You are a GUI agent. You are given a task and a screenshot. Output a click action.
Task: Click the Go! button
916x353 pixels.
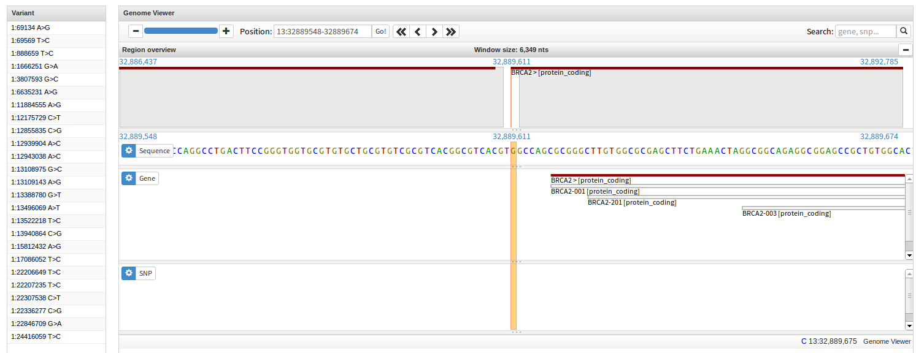click(x=381, y=31)
